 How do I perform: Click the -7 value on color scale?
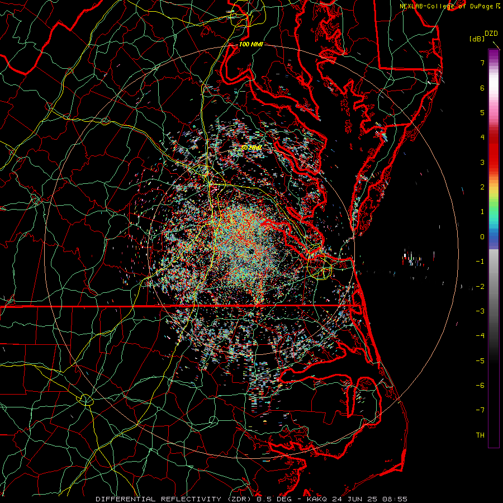[480, 410]
